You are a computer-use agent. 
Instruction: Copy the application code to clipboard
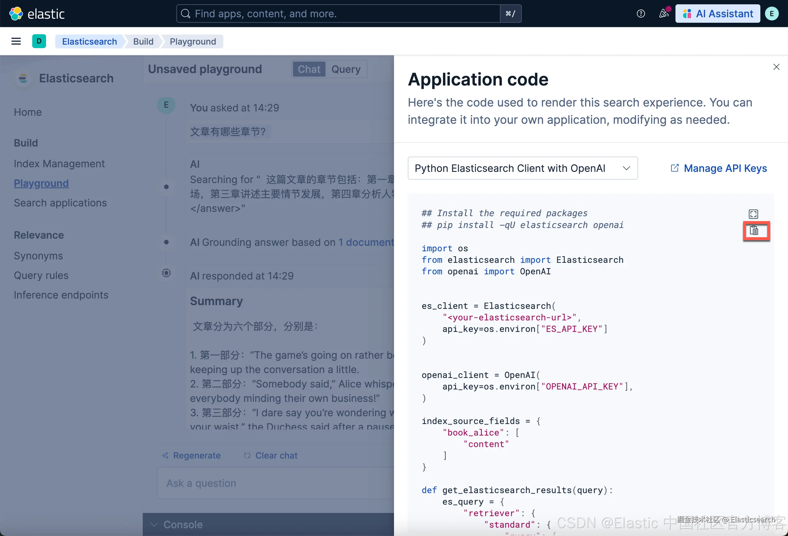point(754,231)
